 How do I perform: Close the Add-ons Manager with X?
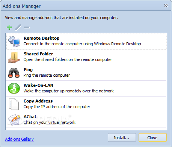point(166,6)
